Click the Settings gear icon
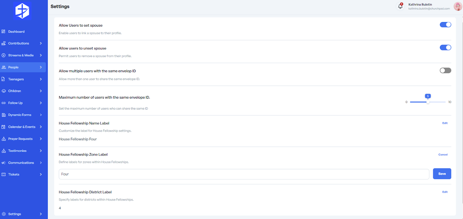Image resolution: width=463 pixels, height=219 pixels. click(3, 214)
